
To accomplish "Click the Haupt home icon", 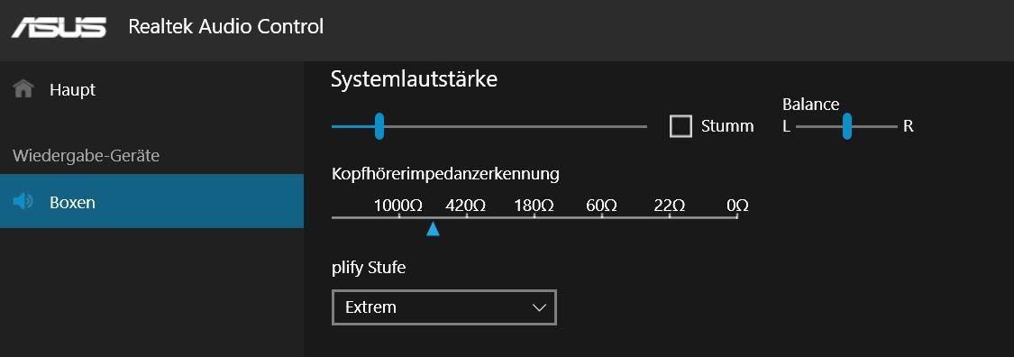I will (x=23, y=88).
